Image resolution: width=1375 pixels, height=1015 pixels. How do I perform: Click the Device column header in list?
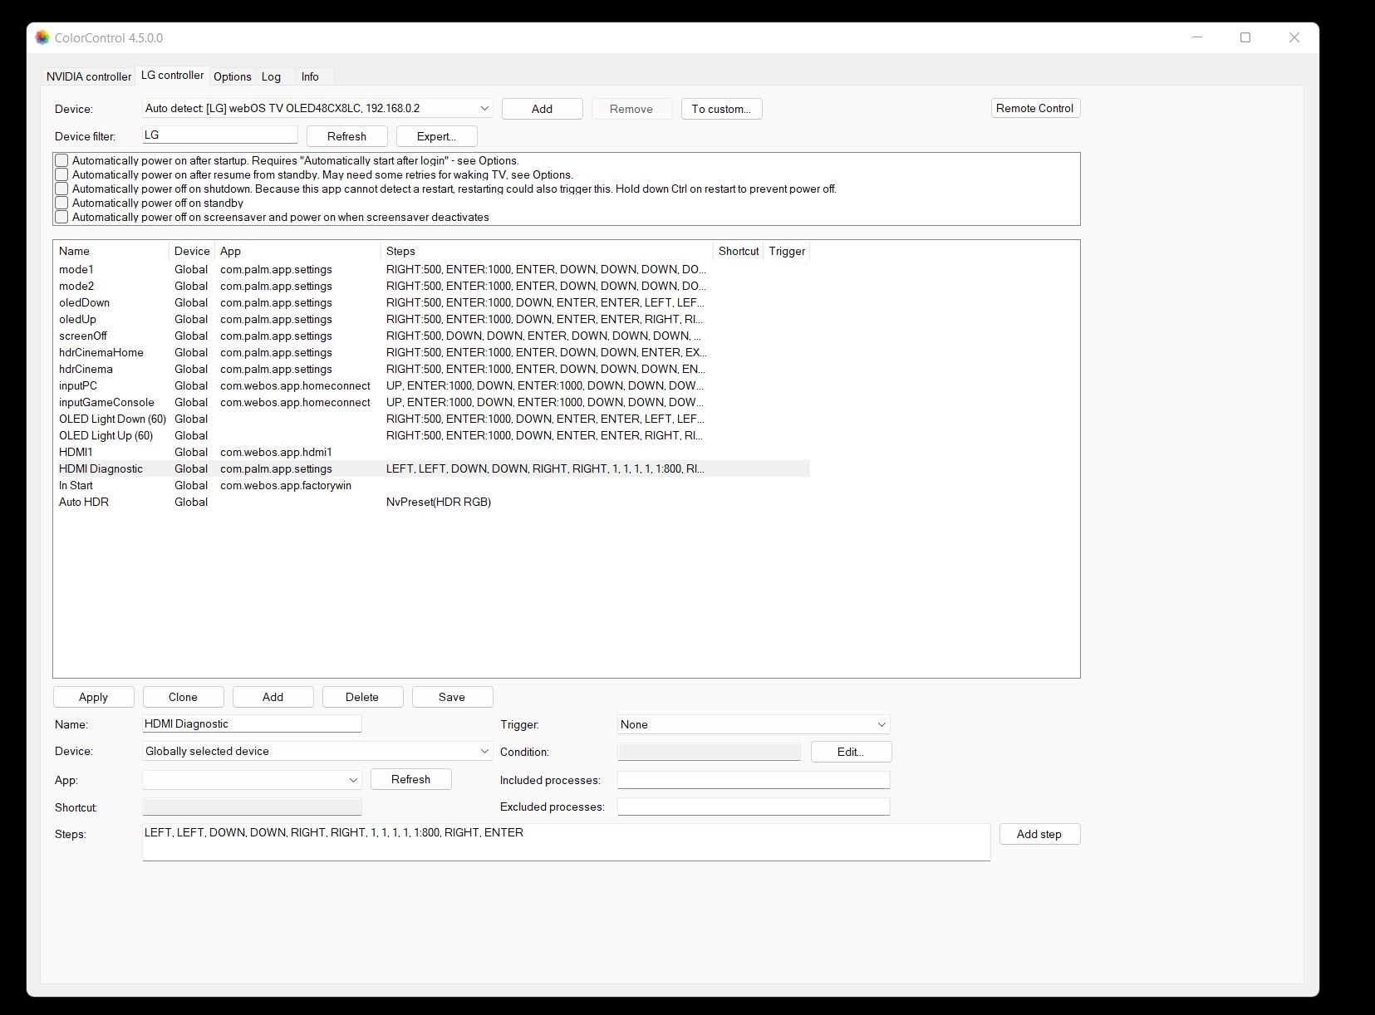tap(192, 251)
